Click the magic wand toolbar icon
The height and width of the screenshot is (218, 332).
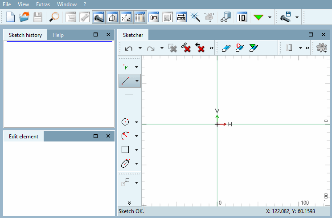195,17
